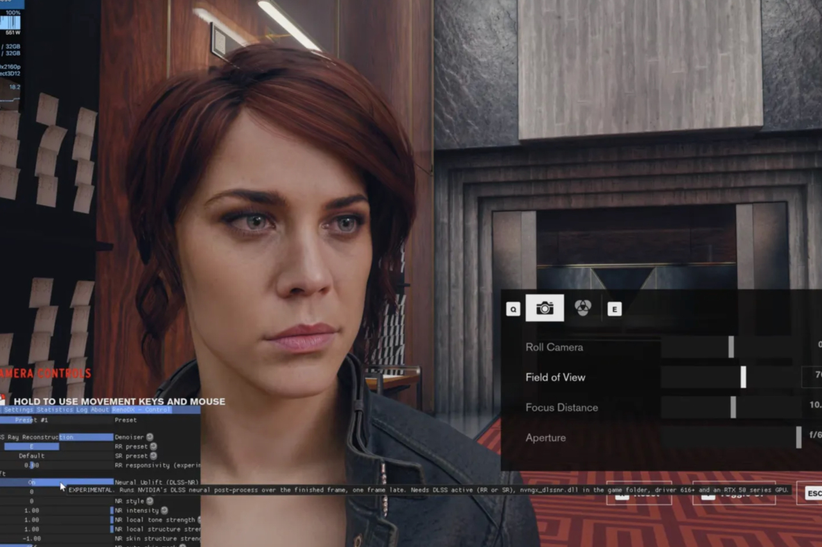Open the Denoiser DLSS Ray Reconstruction selector

click(57, 437)
